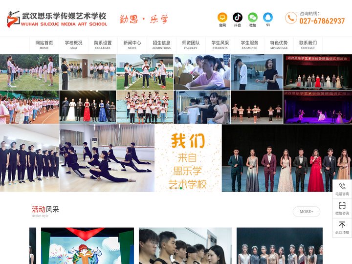Screen dimensions: 352x264
Task: Click the 微信咨询 scan icon
Action: coord(342,205)
